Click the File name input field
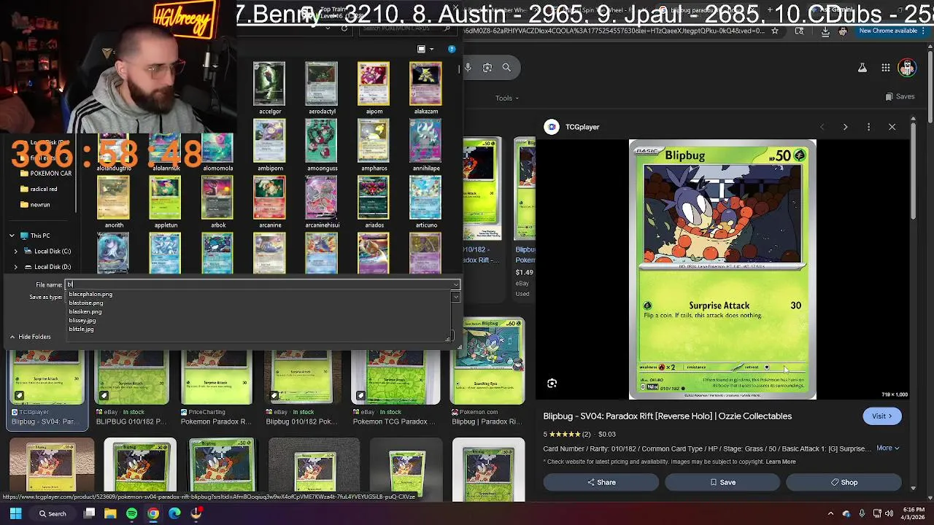Image resolution: width=934 pixels, height=525 pixels. point(259,284)
